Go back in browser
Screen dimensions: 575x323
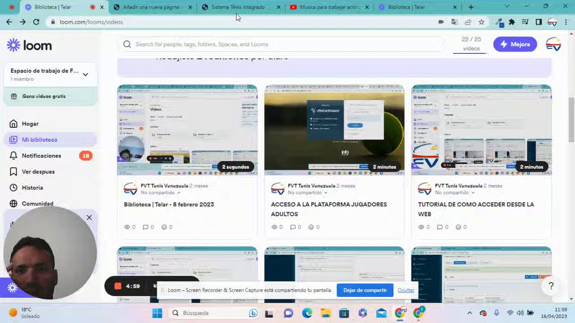coord(9,22)
